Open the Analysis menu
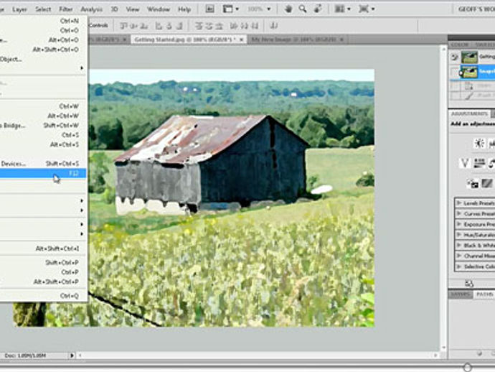Viewport: 495px width, 372px height. (x=92, y=9)
